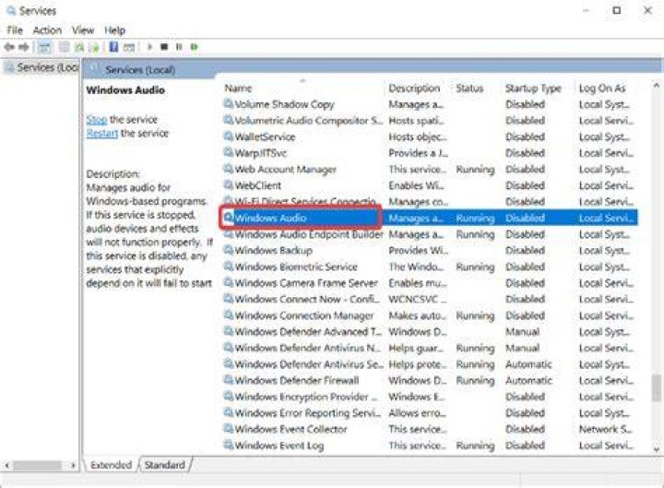Toggle the Show/Hide Console Tree icon

click(x=44, y=47)
